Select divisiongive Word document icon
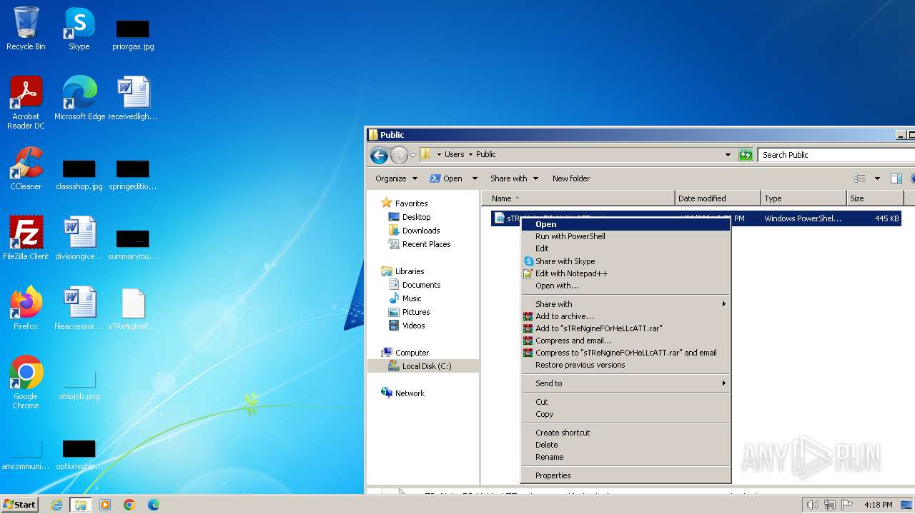This screenshot has width=915, height=514. (x=79, y=238)
